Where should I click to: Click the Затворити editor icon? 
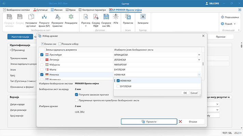[x=143, y=17]
